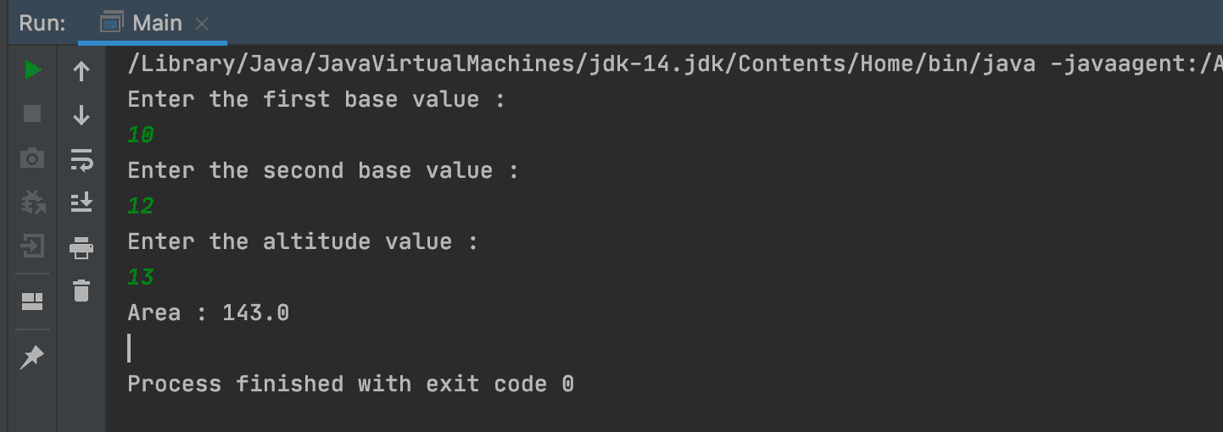Click the Run: panel label
The image size is (1223, 432).
click(42, 23)
